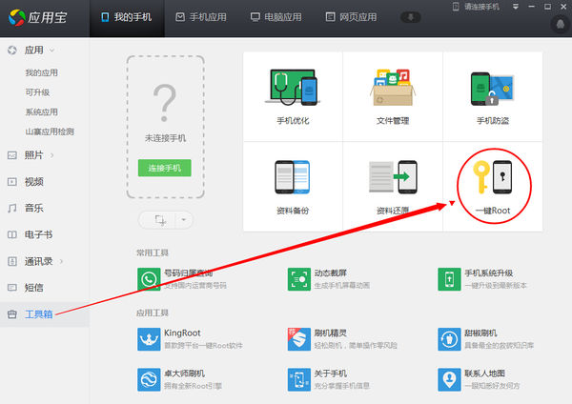Open the screenshot options dropdown arrow

184,220
